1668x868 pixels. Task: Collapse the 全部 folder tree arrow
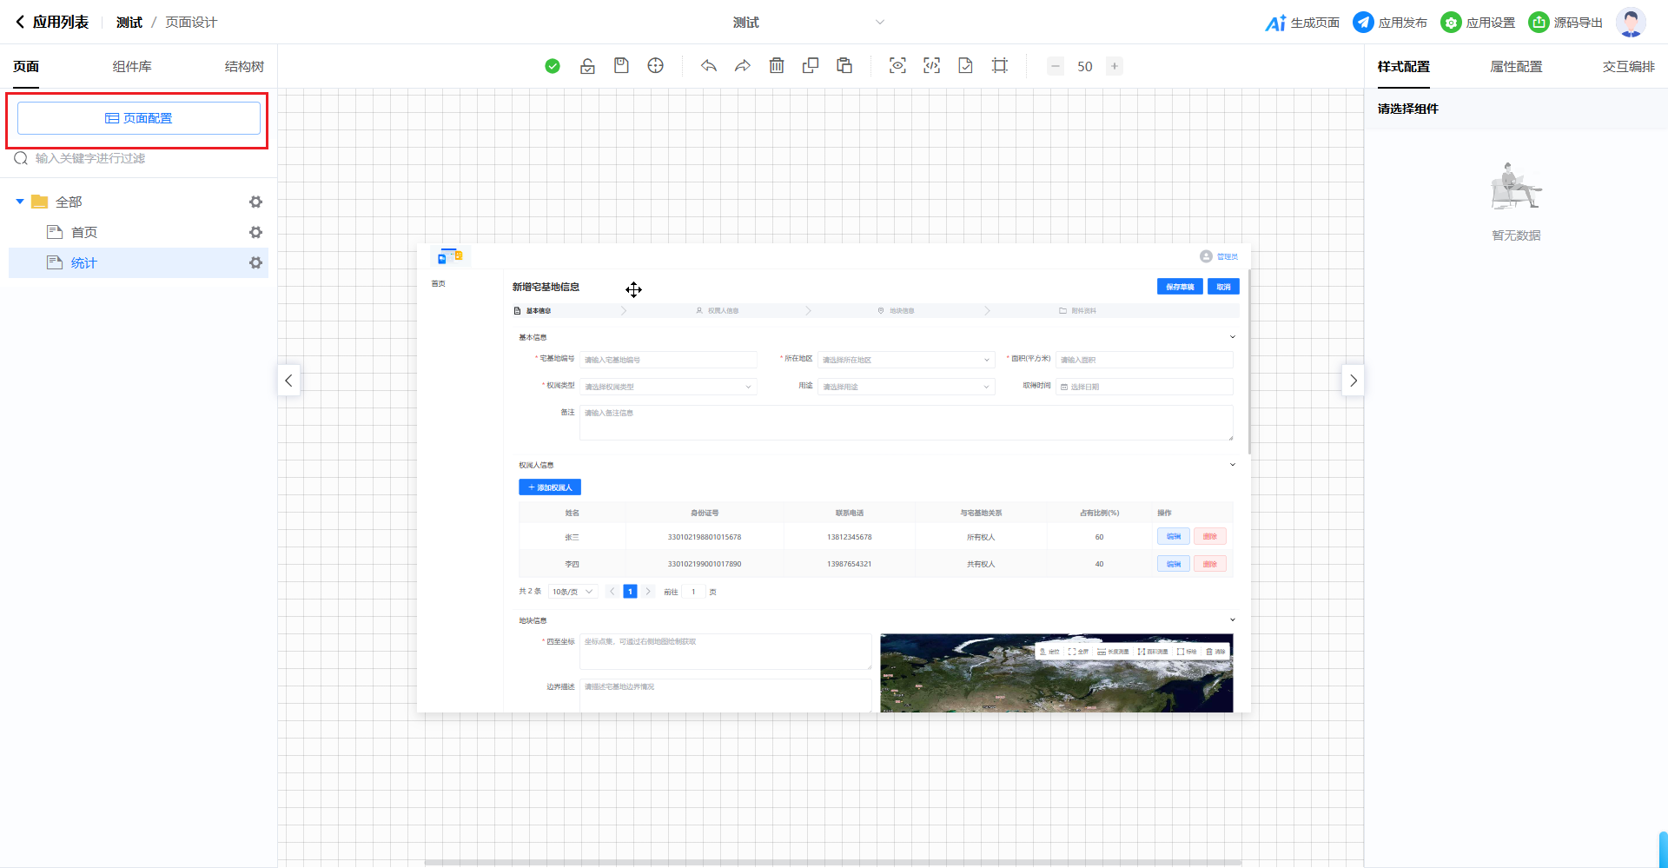click(x=20, y=202)
